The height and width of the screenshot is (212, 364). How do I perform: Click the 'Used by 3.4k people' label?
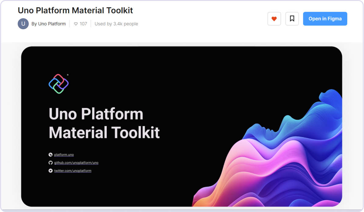pos(116,23)
